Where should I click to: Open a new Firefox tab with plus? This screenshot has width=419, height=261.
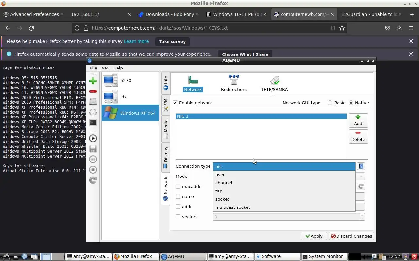coord(412,14)
